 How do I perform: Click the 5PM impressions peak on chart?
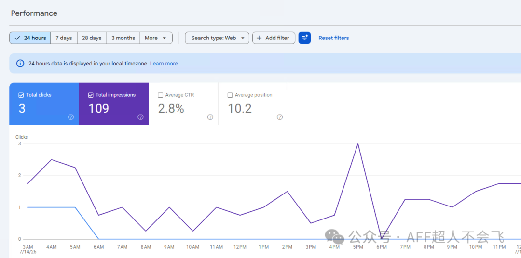[358, 143]
